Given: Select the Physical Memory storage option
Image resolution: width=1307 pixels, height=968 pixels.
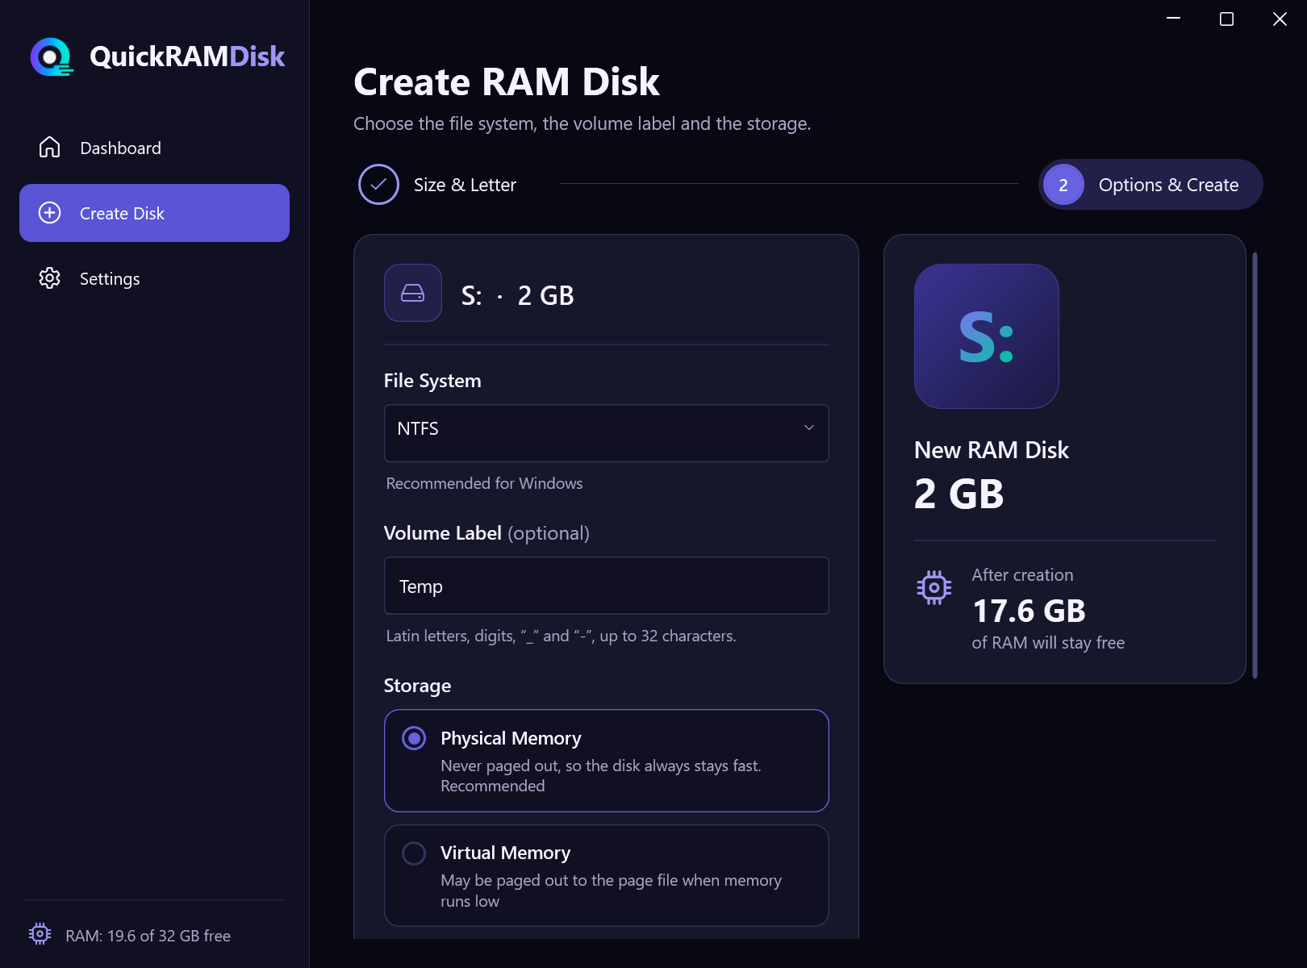Looking at the screenshot, I should [x=607, y=761].
